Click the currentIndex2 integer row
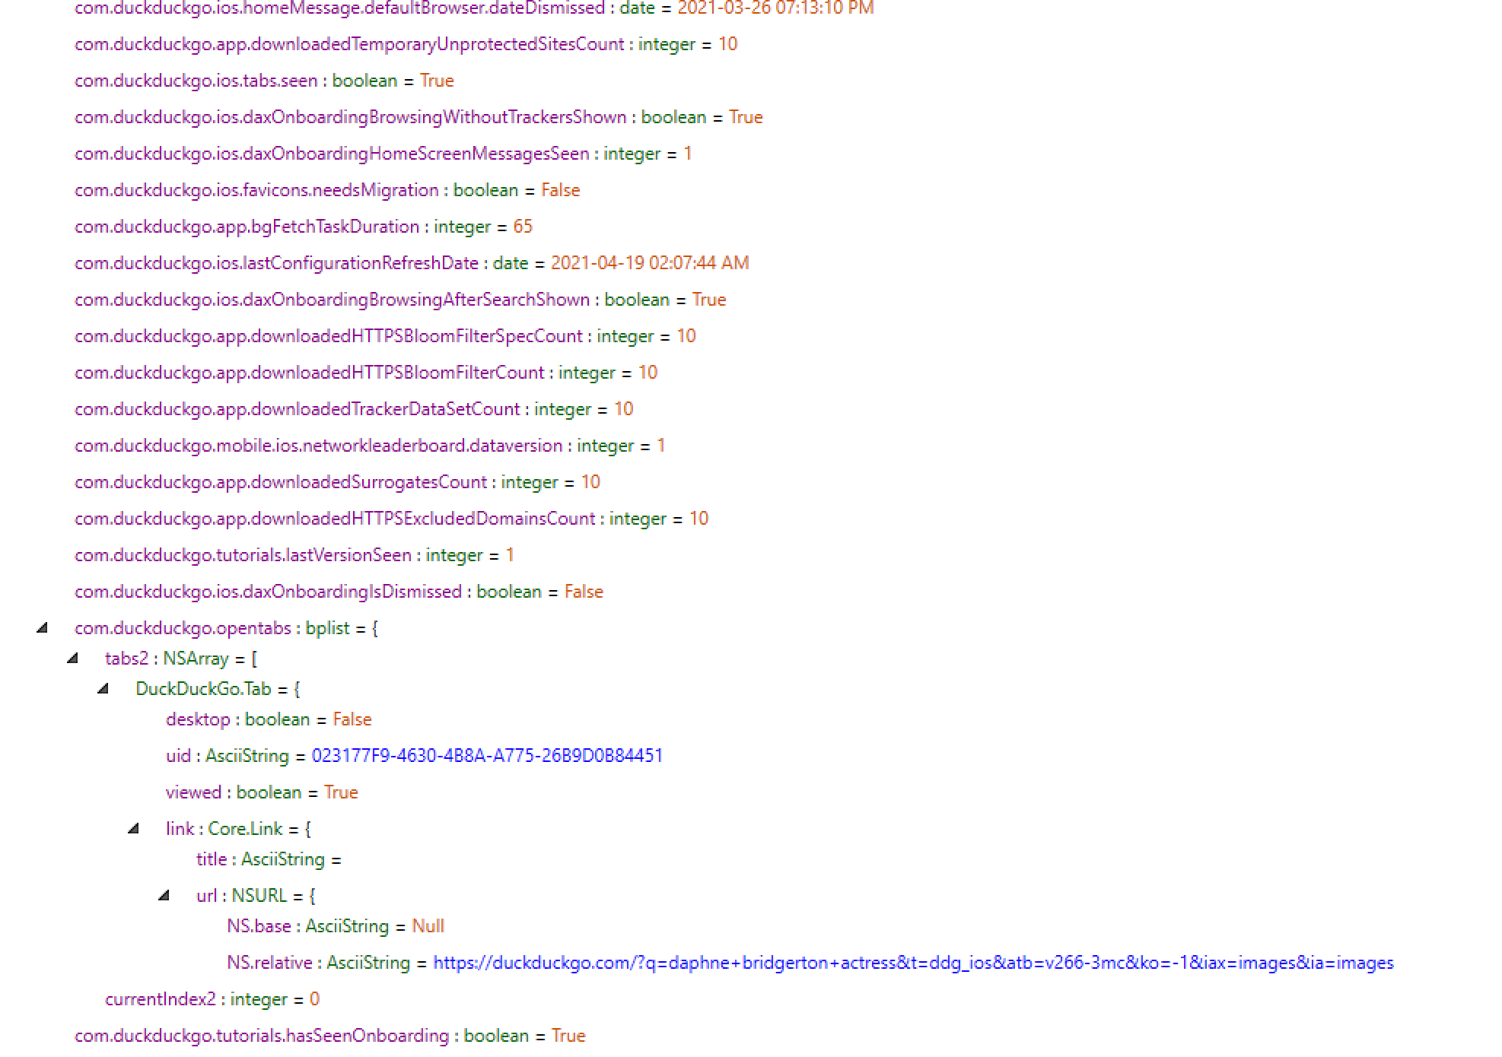 212,999
